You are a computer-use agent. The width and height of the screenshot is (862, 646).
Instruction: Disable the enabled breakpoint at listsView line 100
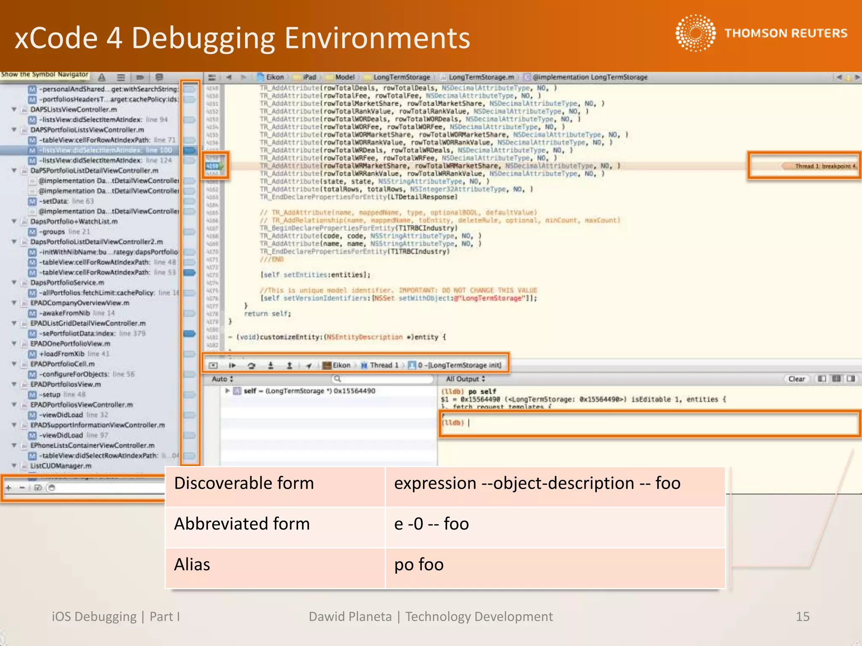click(190, 150)
